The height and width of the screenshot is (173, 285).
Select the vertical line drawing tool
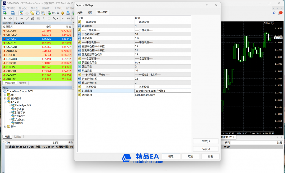pyautogui.click(x=16, y=18)
